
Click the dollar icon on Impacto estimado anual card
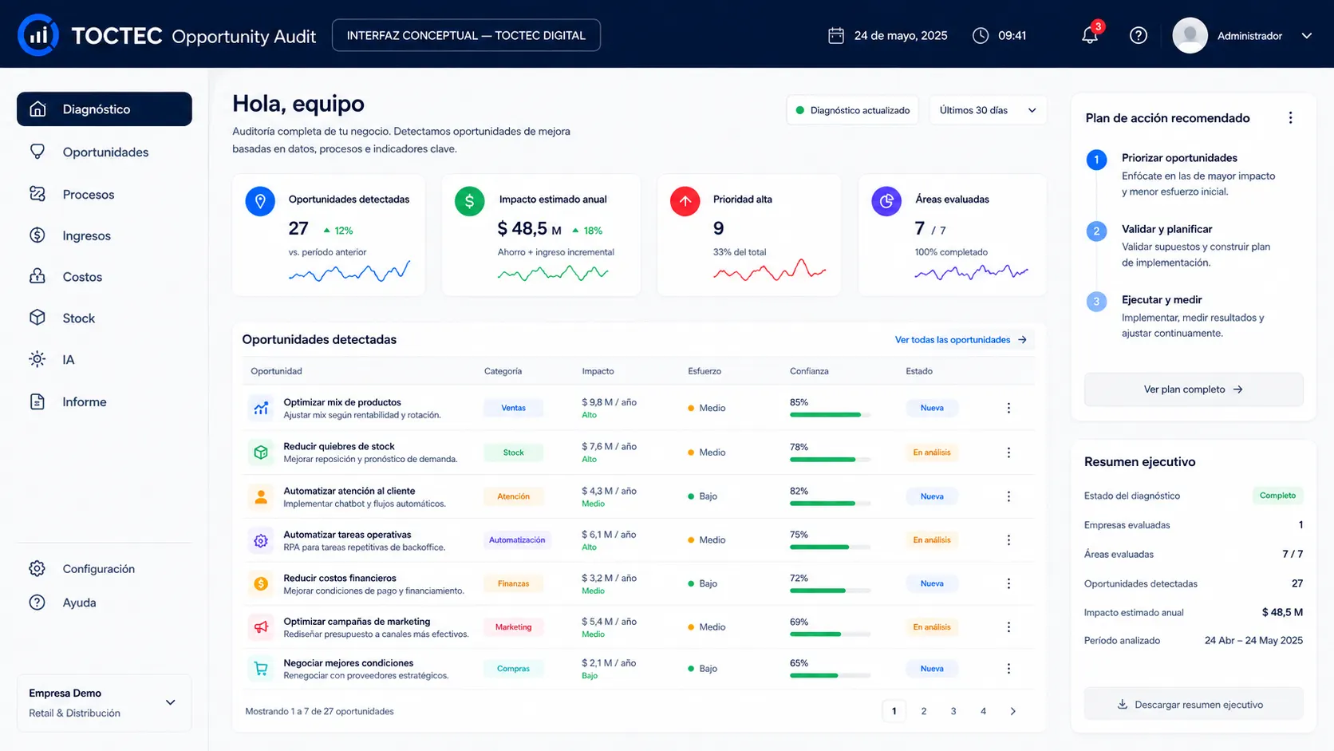point(469,201)
